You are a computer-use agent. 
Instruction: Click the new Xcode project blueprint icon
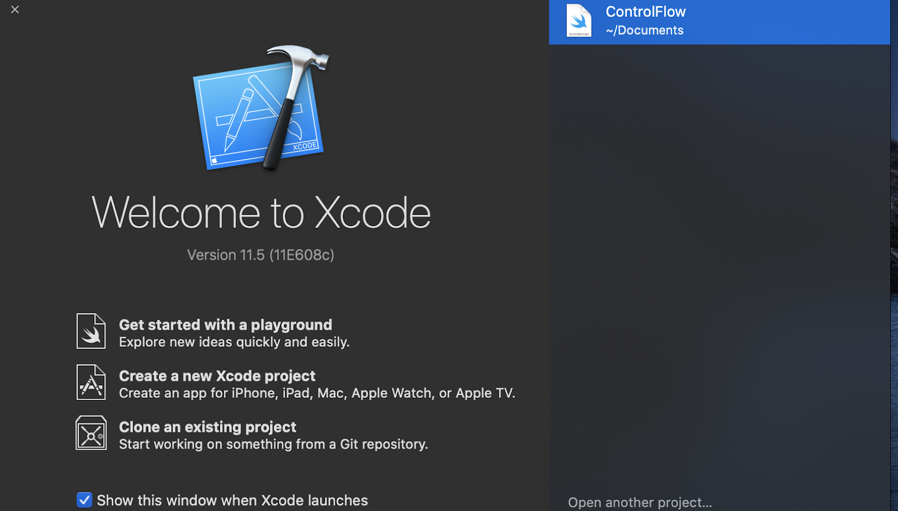point(91,382)
